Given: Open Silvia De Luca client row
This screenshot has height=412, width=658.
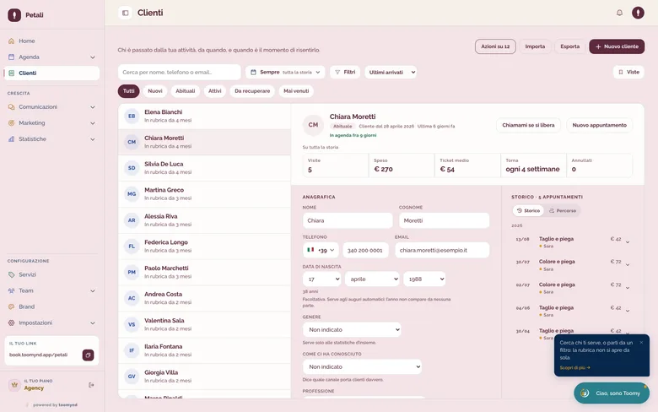Looking at the screenshot, I should [204, 168].
